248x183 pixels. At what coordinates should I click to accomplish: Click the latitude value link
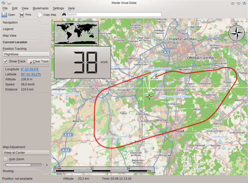click(x=31, y=74)
